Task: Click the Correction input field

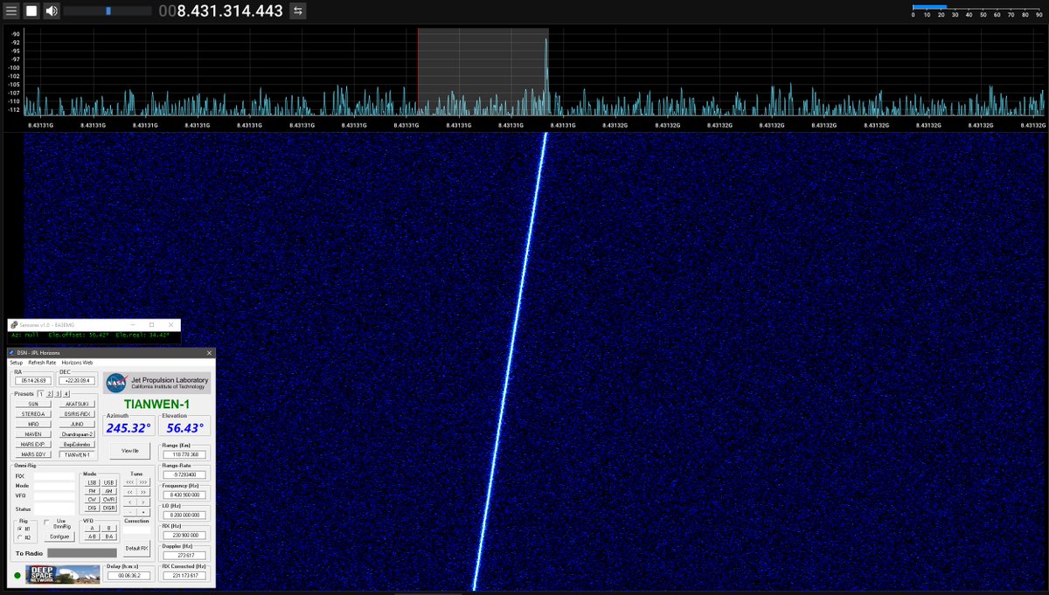Action: point(137,529)
